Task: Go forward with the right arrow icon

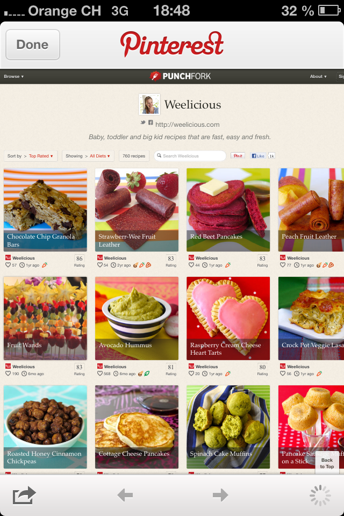Action: coord(220,494)
